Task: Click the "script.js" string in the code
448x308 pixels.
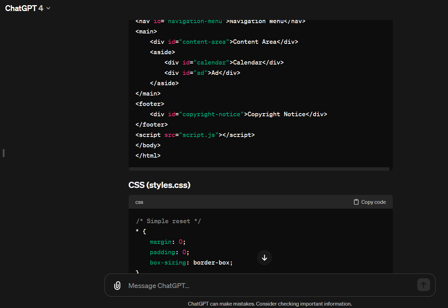Action: [199, 135]
